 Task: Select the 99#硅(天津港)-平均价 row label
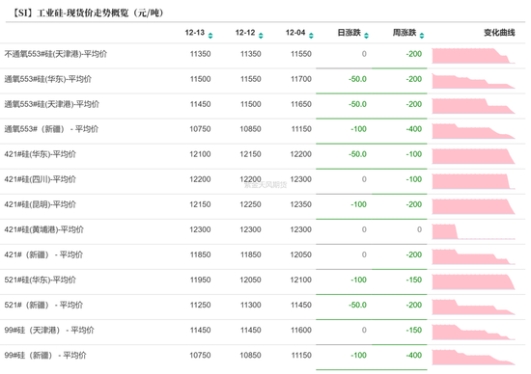click(x=49, y=330)
